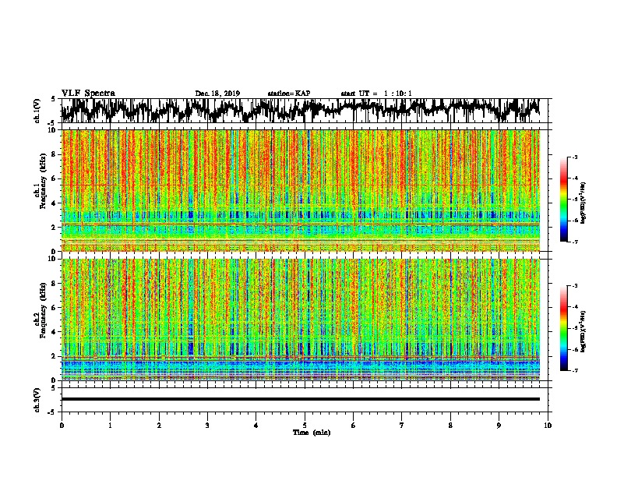Click the "Time (min)" axis label
Viewport: 617px width, 477px height.
pyautogui.click(x=312, y=433)
